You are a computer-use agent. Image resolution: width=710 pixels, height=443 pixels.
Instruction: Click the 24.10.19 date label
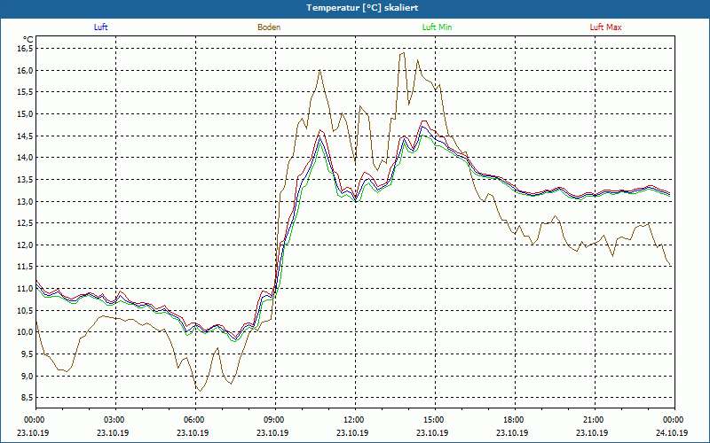pyautogui.click(x=672, y=433)
